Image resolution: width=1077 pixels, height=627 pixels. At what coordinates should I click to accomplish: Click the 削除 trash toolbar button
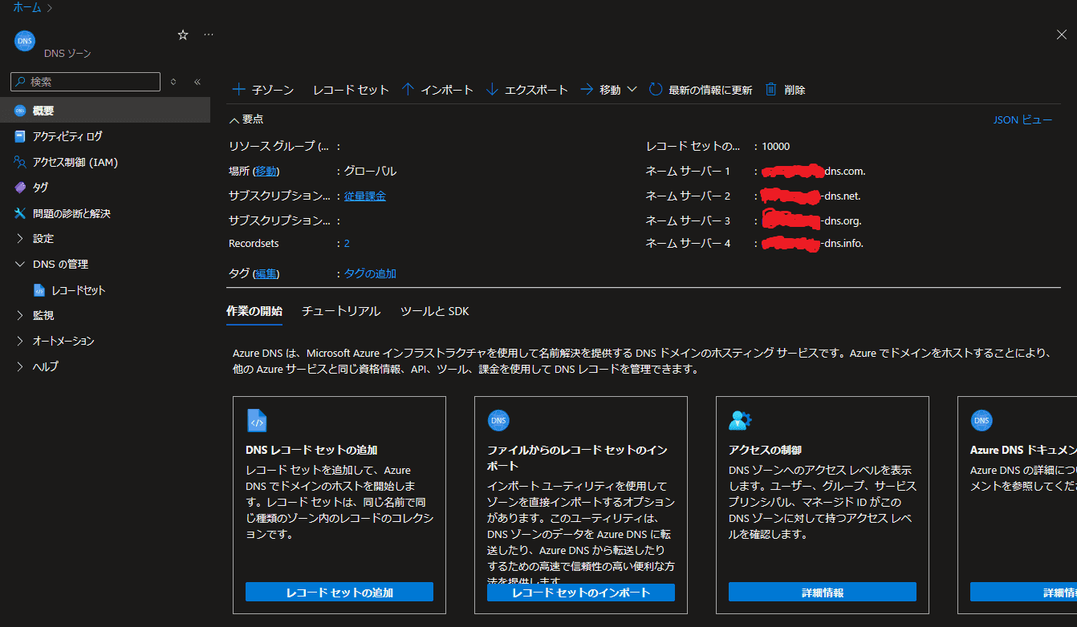pyautogui.click(x=785, y=90)
